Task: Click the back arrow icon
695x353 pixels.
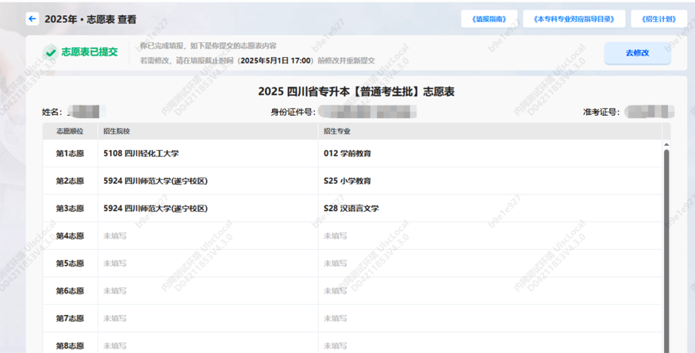Action: click(x=32, y=19)
